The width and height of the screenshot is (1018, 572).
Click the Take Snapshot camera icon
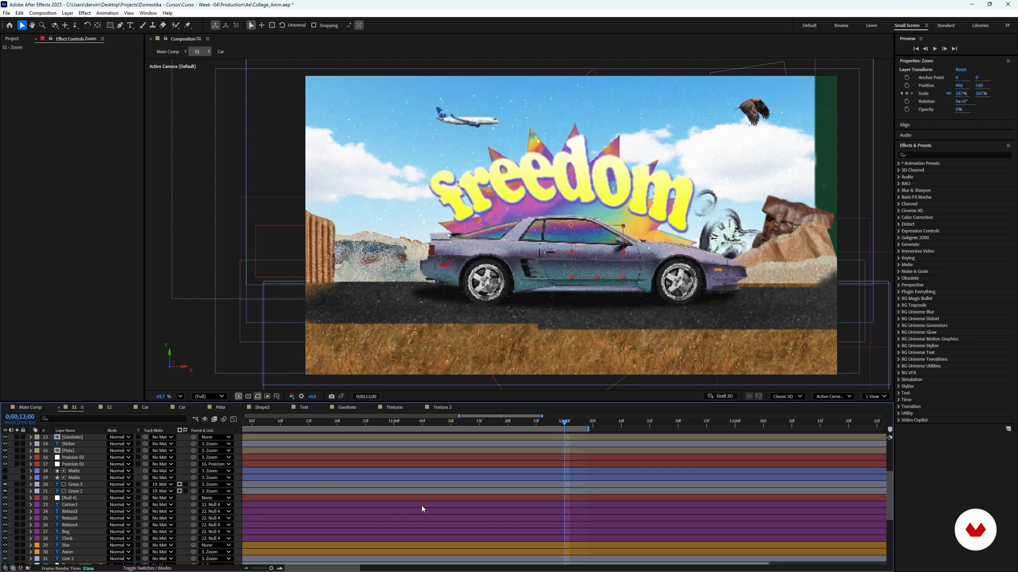coord(331,396)
